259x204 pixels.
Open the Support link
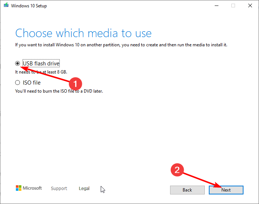click(x=59, y=188)
